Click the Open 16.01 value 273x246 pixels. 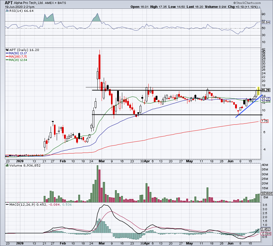tap(140, 7)
